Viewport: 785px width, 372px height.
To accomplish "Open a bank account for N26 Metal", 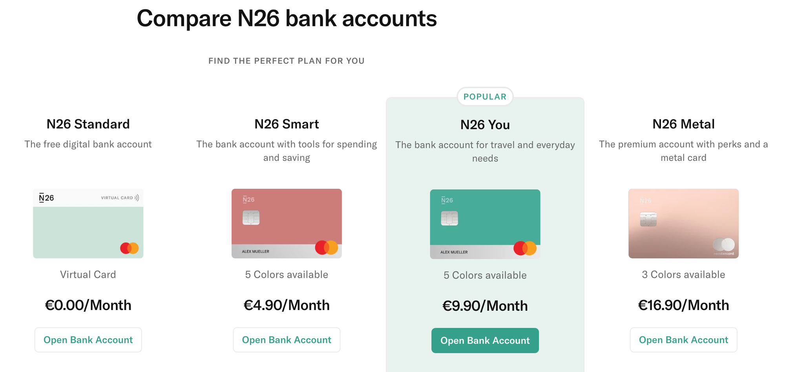I will (683, 340).
